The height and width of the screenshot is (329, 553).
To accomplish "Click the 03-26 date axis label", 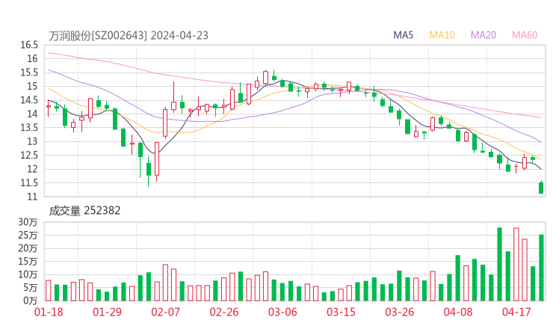I will [x=399, y=312].
